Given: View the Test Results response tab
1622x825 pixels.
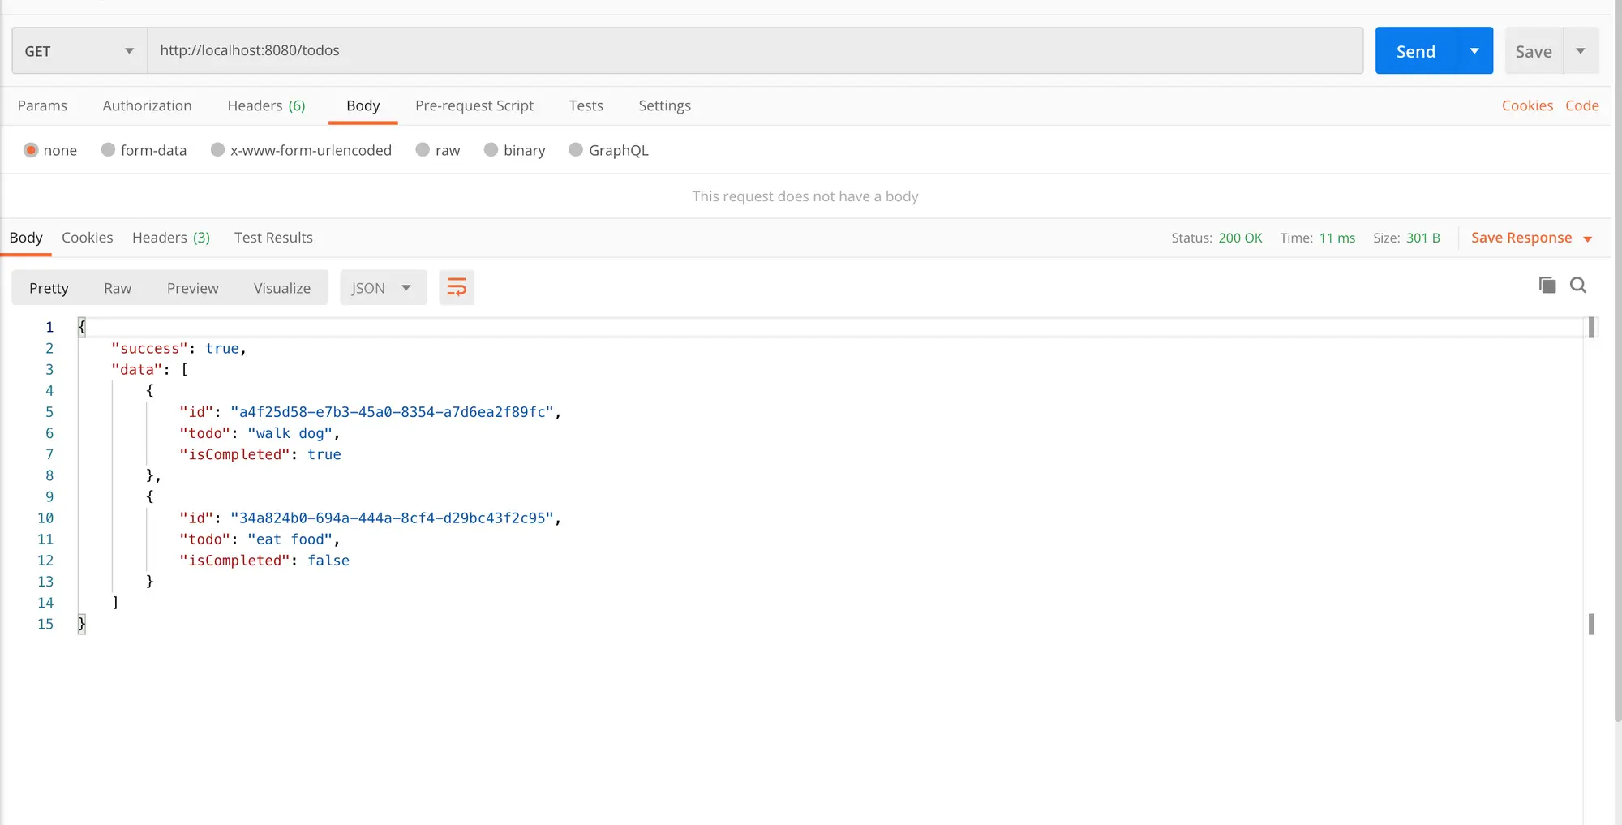Looking at the screenshot, I should click(x=273, y=238).
